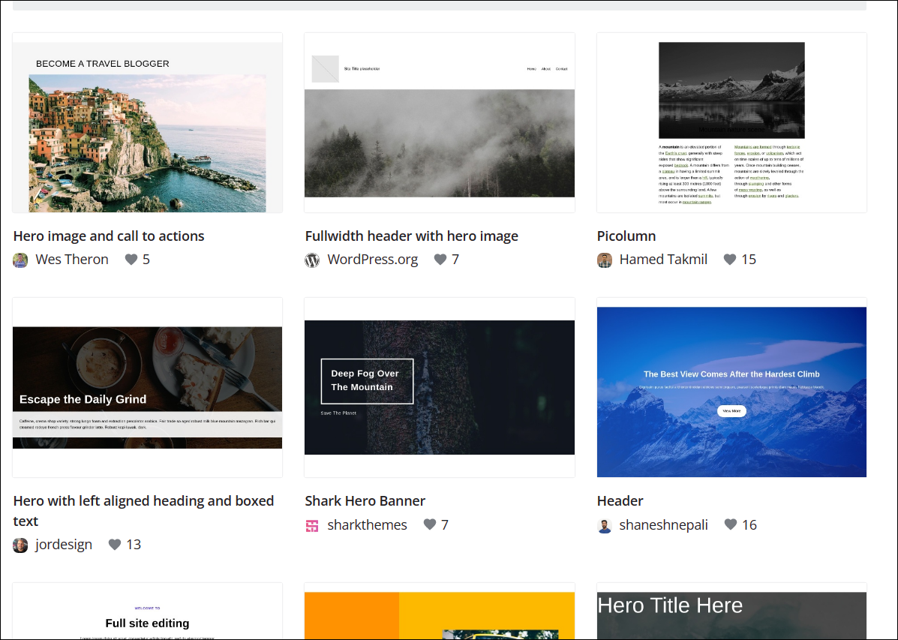Click the 'Header' pattern title
Image resolution: width=898 pixels, height=640 pixels.
(620, 500)
